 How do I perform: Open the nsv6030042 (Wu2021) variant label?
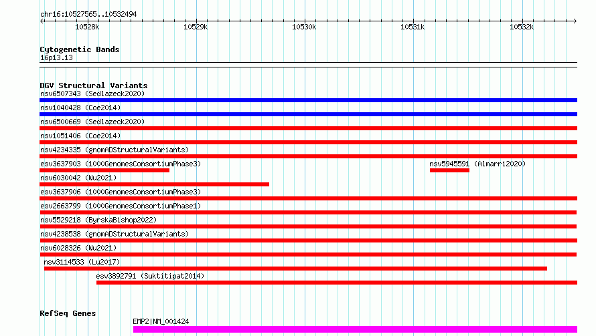pos(78,178)
